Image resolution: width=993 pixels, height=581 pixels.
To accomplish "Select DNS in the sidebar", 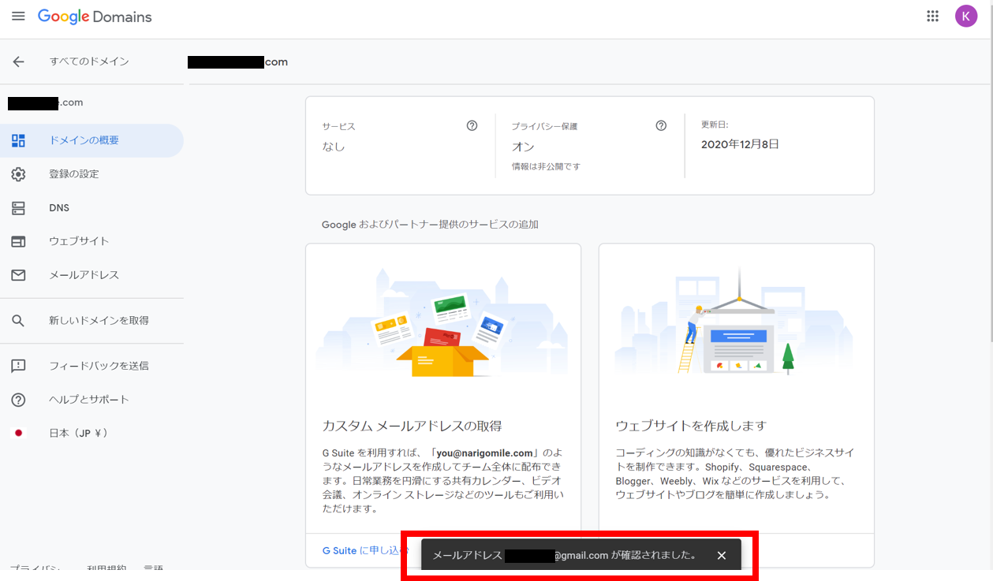I will pos(91,208).
